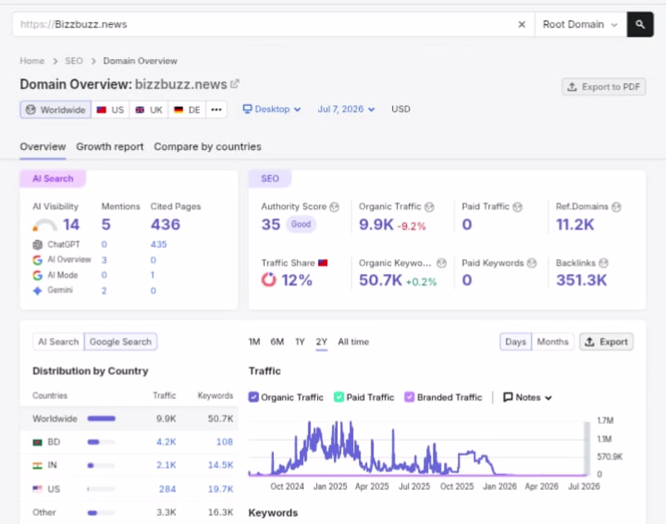
Task: Click the BD traffic value 4.2K
Action: pyautogui.click(x=166, y=442)
